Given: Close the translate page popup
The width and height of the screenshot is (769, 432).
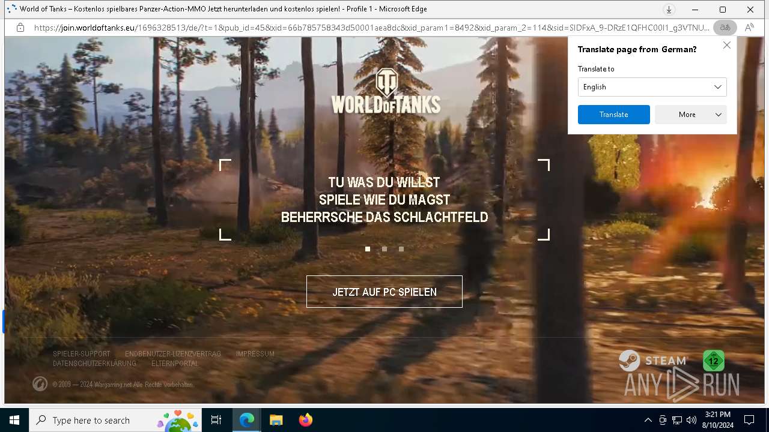Looking at the screenshot, I should pos(726,46).
